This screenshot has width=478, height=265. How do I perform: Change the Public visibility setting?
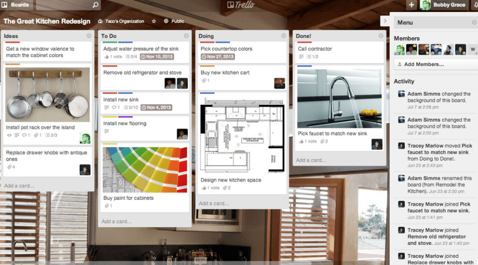click(174, 21)
